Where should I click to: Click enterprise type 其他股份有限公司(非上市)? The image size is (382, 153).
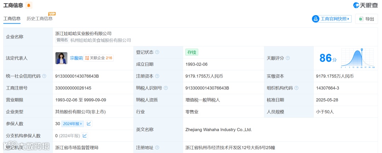click(x=80, y=112)
